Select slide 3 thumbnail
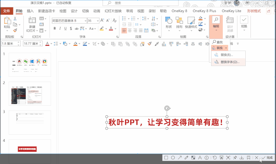The image size is (276, 164). [30, 123]
